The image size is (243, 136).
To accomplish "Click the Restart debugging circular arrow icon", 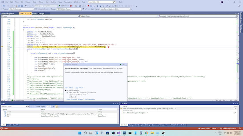I will (91, 6).
